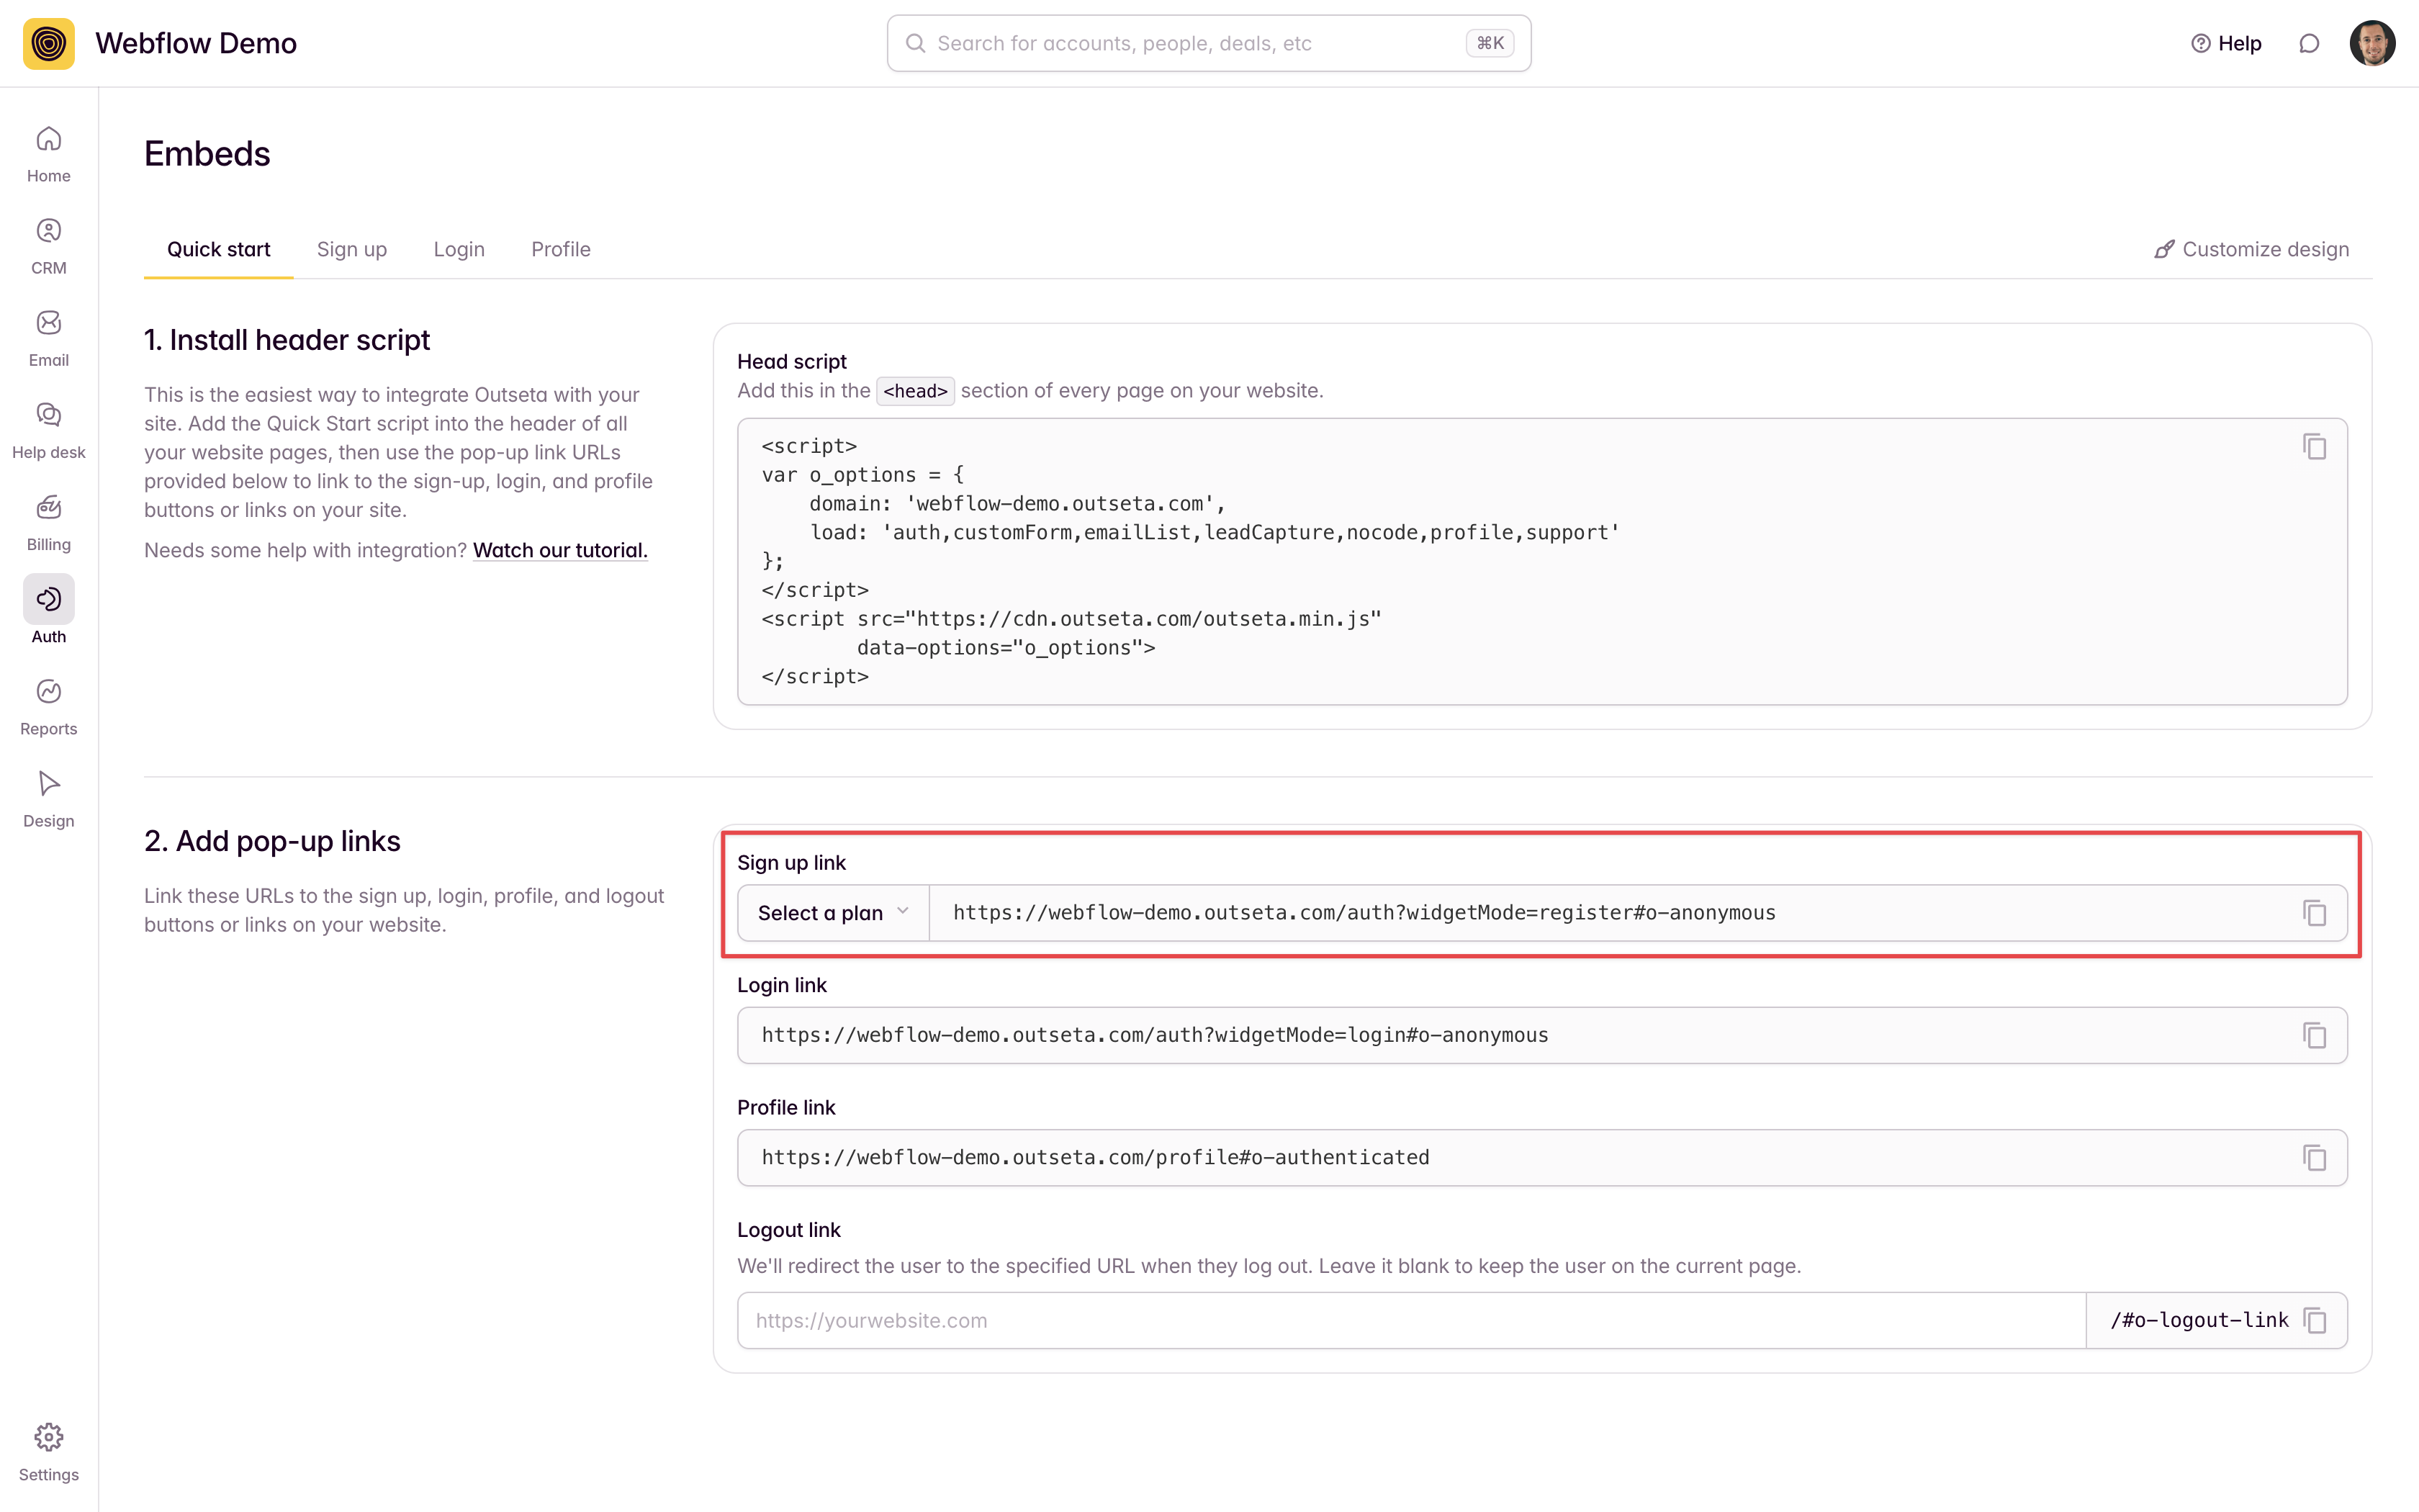Expand the Select a plan dropdown
Image resolution: width=2419 pixels, height=1512 pixels.
tap(833, 913)
